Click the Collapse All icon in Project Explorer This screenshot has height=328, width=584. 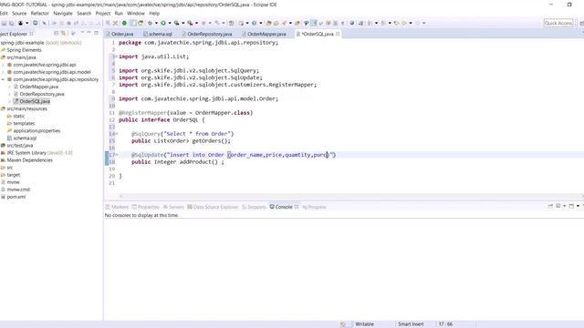(x=57, y=34)
